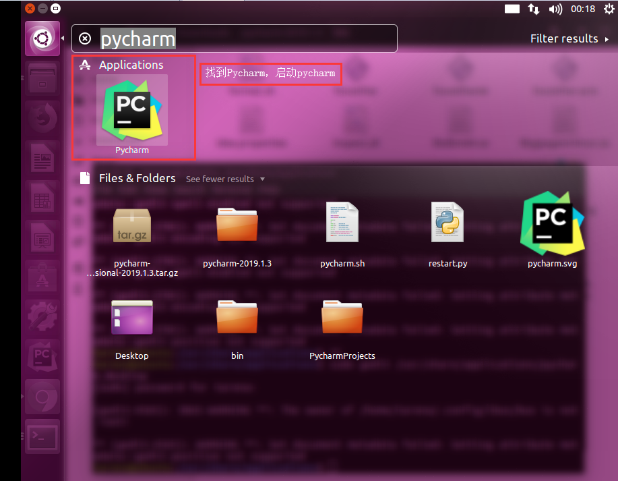Open the Terminal from the launcher
The width and height of the screenshot is (618, 481).
point(42,436)
